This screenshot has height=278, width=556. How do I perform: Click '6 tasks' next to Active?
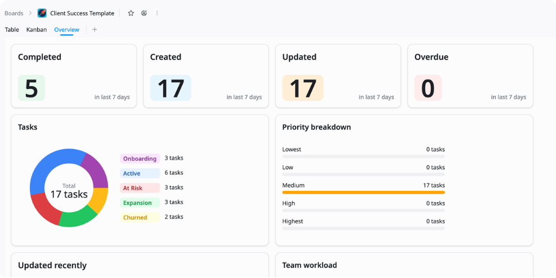(x=174, y=173)
